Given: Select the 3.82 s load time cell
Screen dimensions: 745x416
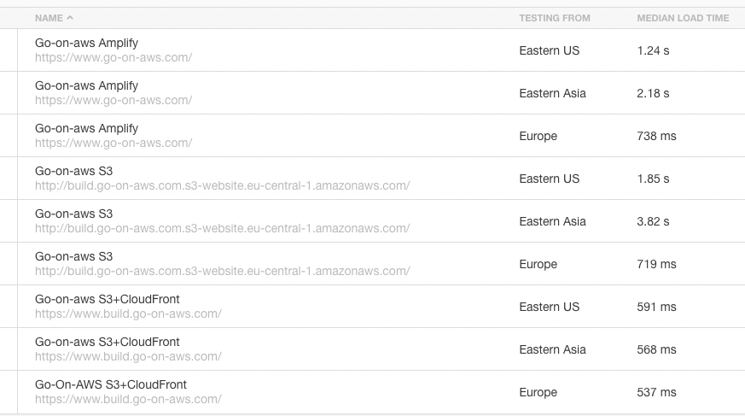Looking at the screenshot, I should coord(653,221).
